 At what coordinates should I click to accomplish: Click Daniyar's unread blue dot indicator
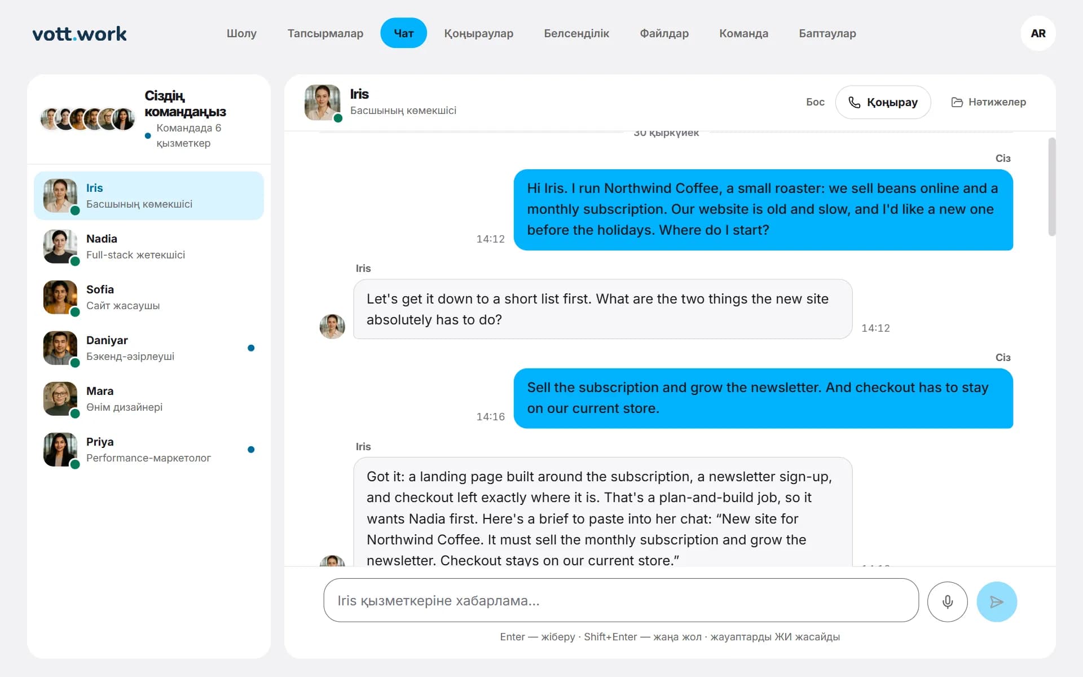(x=251, y=348)
